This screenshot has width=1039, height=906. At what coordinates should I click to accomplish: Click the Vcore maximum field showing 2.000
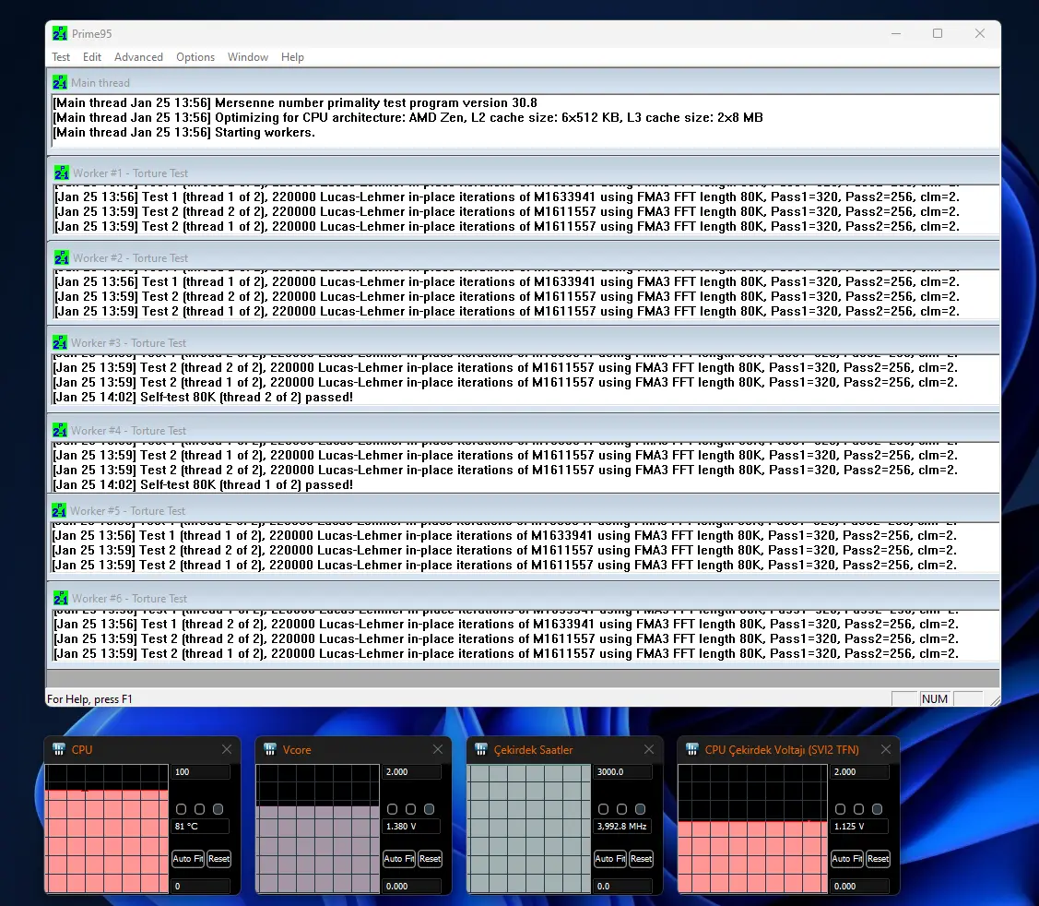click(411, 772)
